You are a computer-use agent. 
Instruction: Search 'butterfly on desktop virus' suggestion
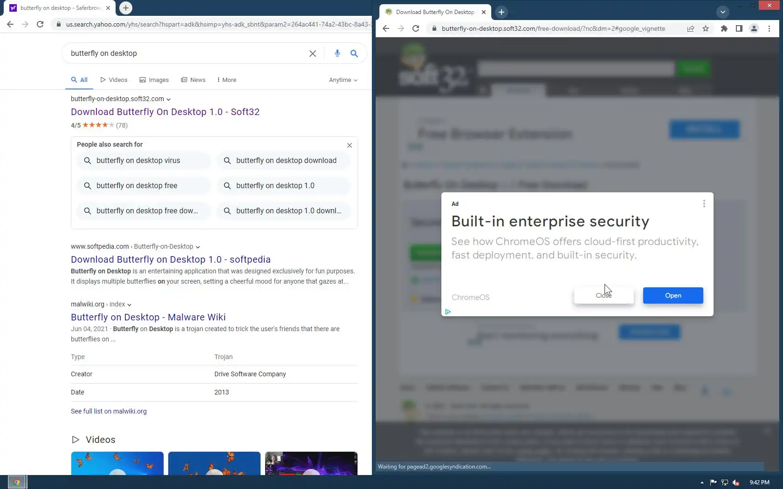point(144,161)
